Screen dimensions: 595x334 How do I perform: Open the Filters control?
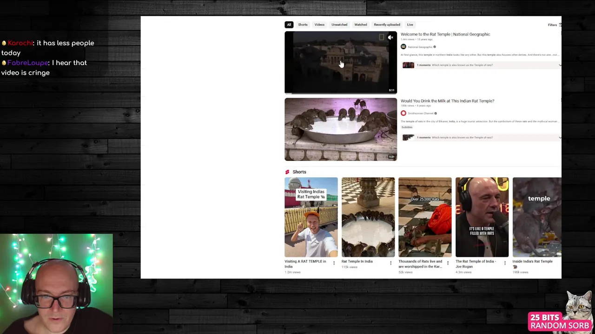click(x=554, y=25)
